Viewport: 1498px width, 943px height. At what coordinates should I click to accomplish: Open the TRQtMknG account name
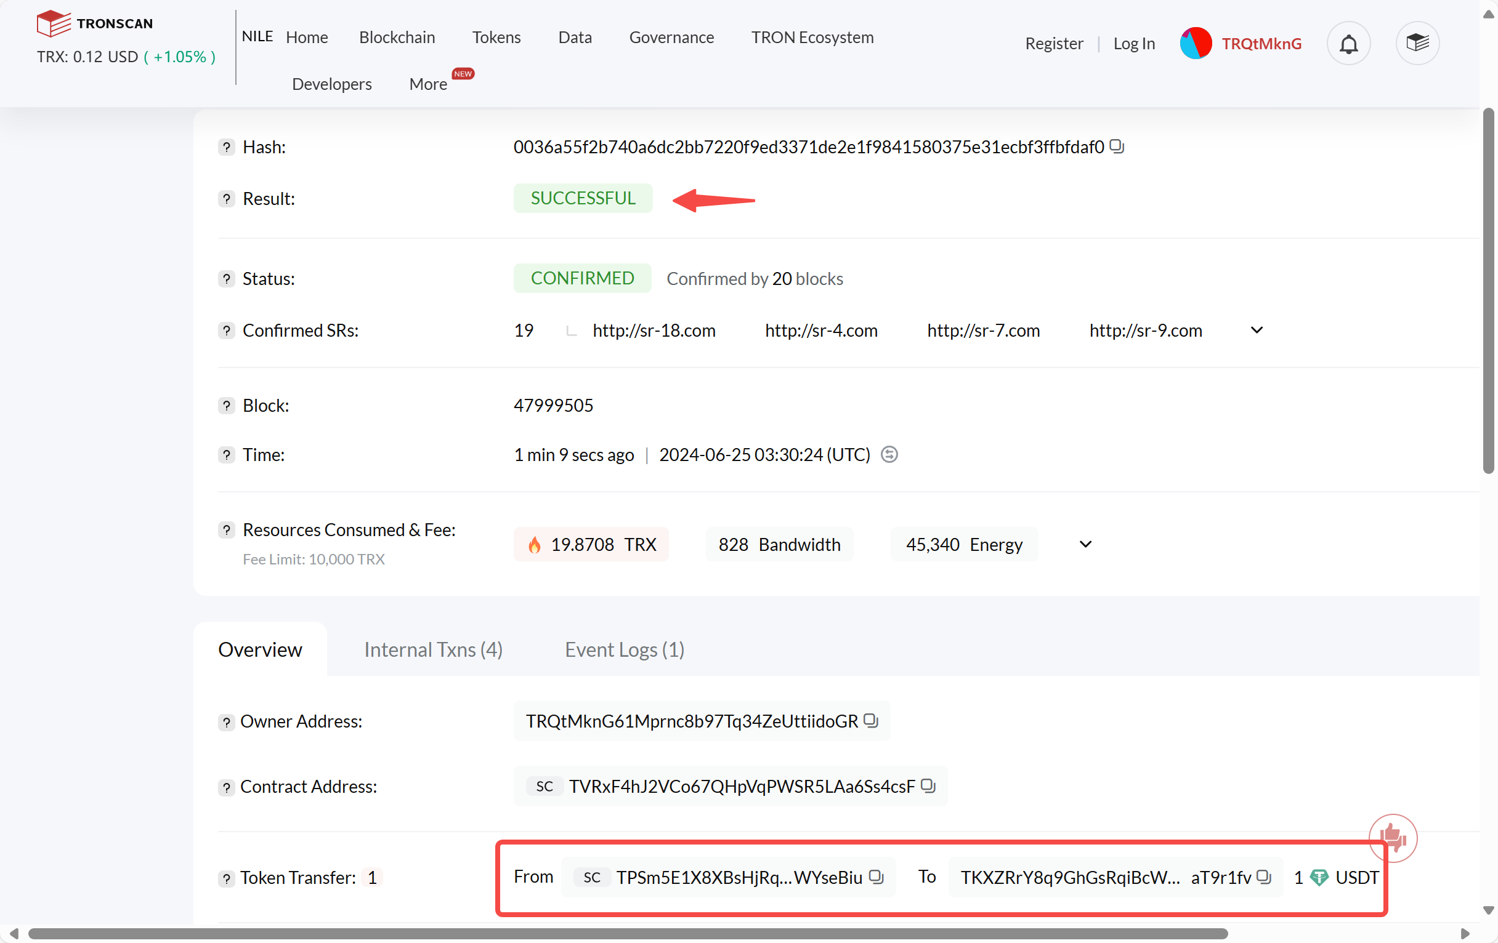coord(1261,44)
